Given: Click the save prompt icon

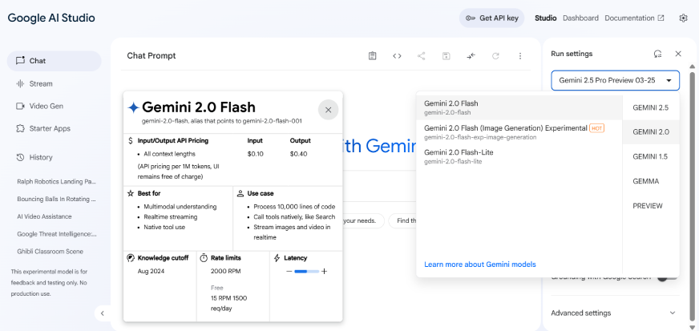Looking at the screenshot, I should click(x=446, y=55).
